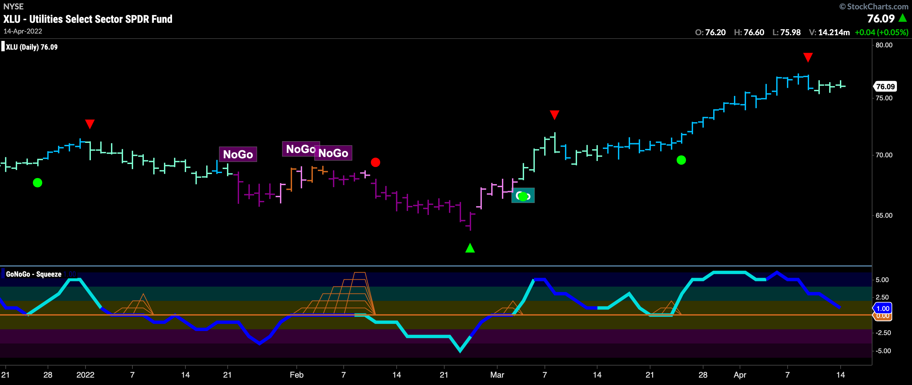Click the GoNoGo - Squeeze panel label
This screenshot has width=912, height=385.
coord(34,274)
